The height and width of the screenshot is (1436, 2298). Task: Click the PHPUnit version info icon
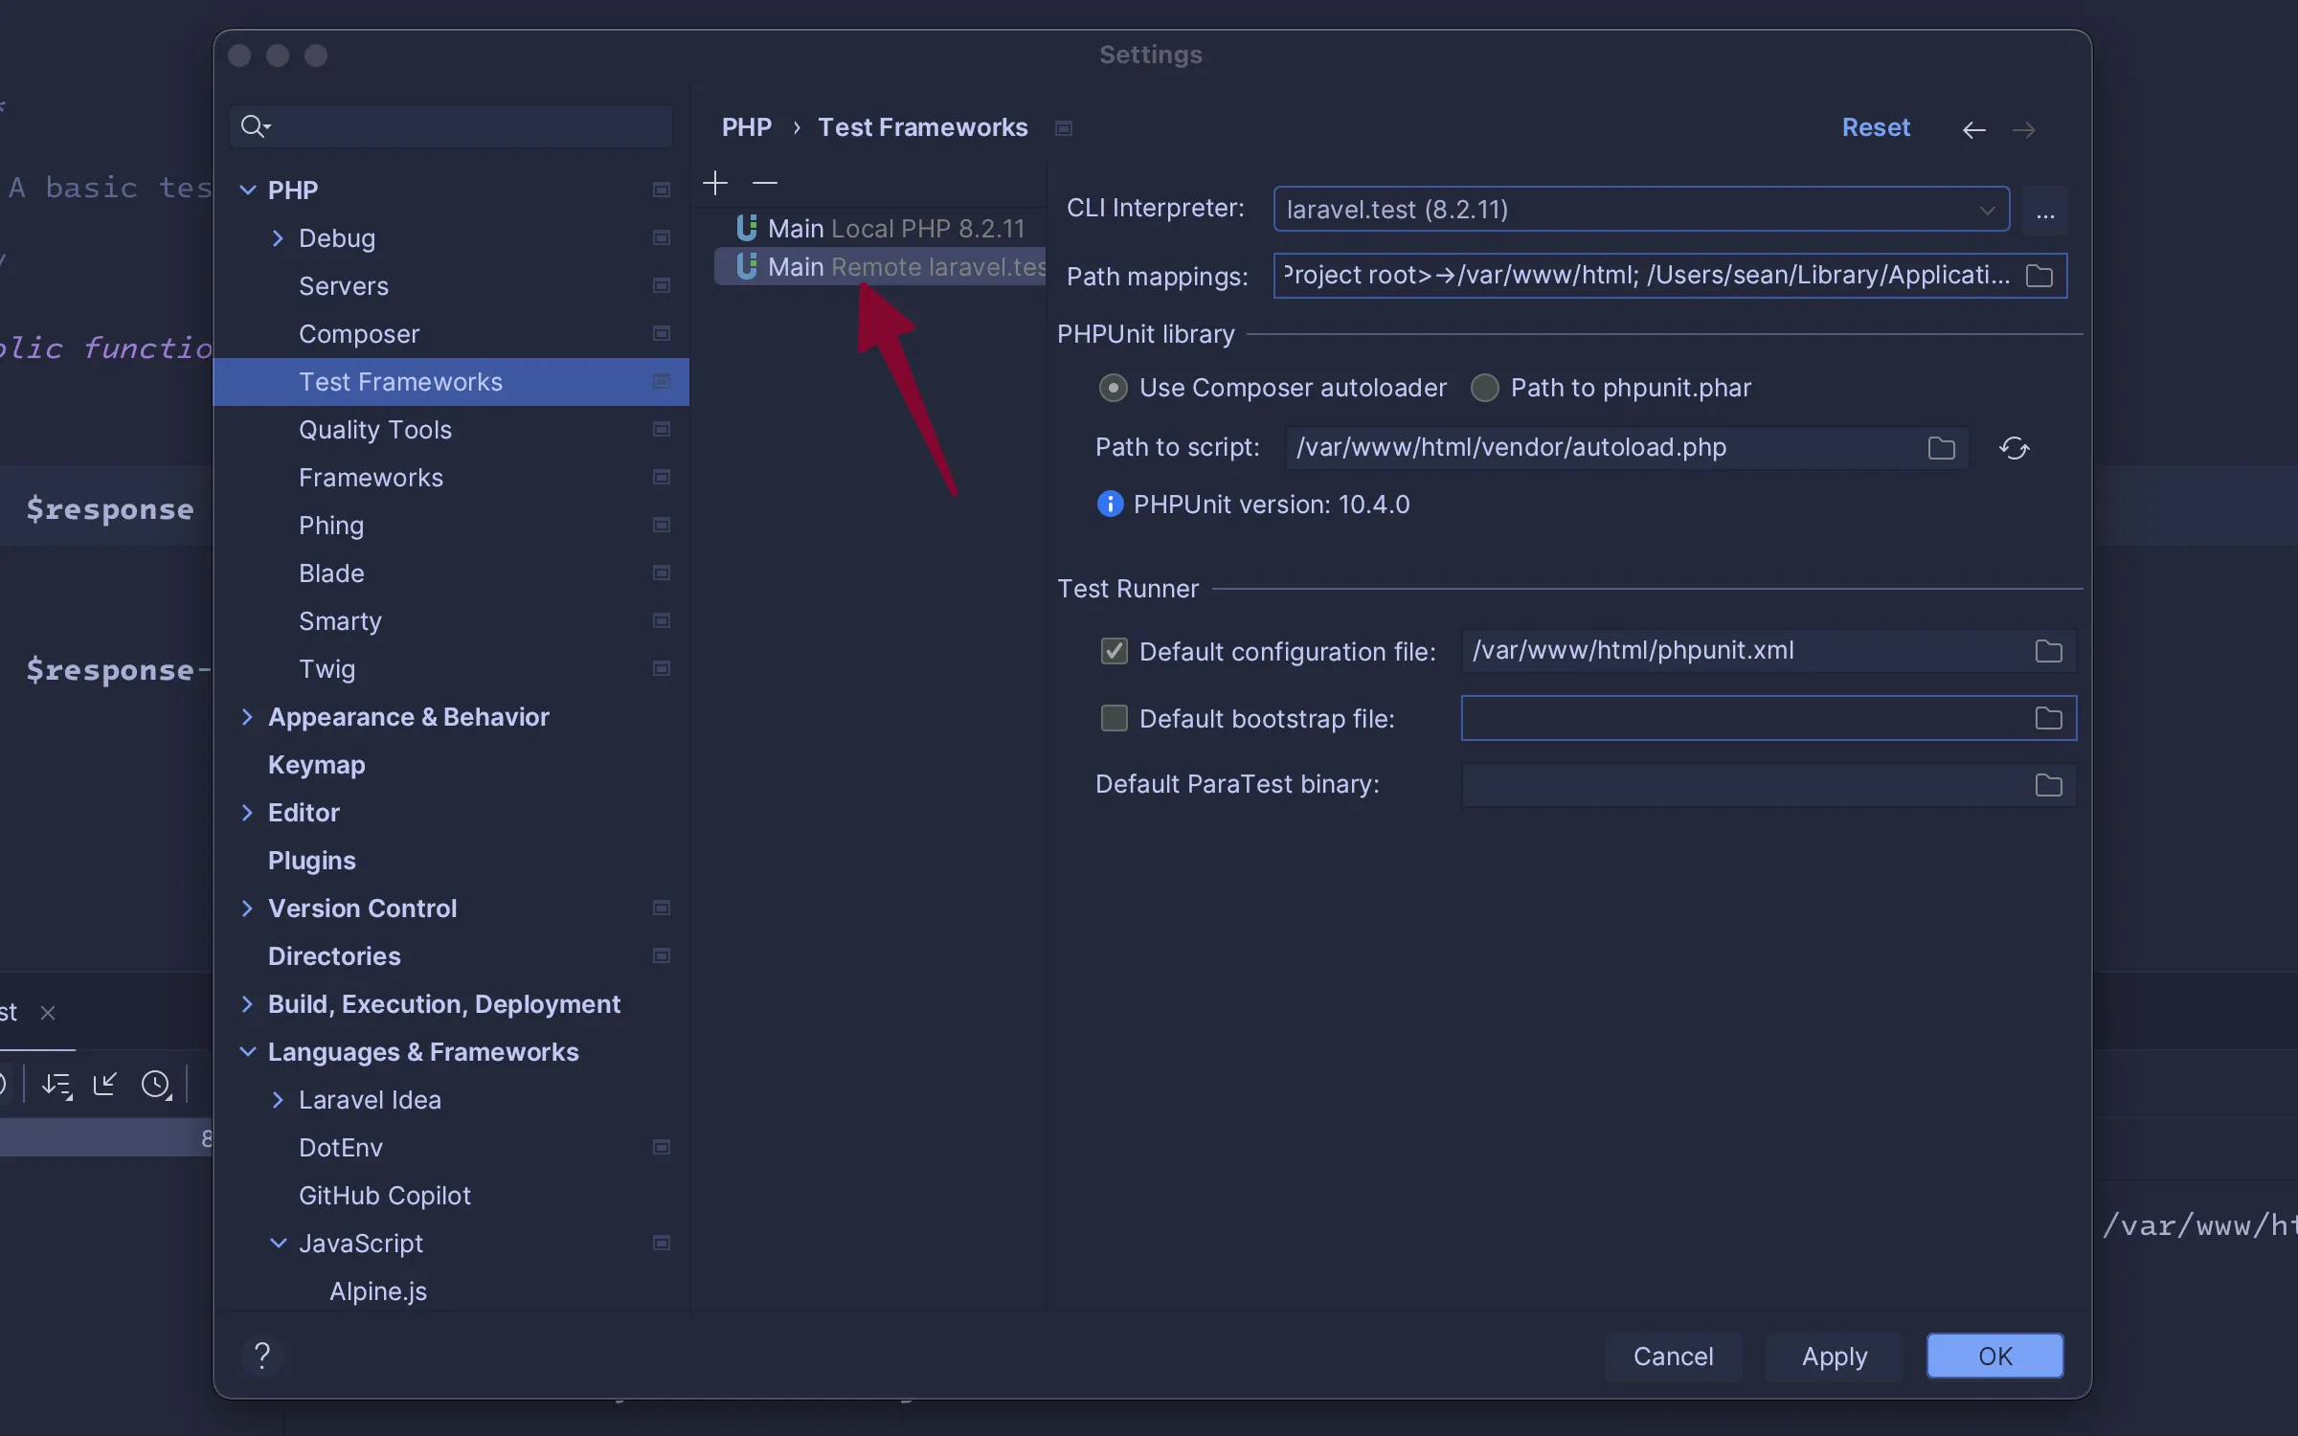(1110, 504)
